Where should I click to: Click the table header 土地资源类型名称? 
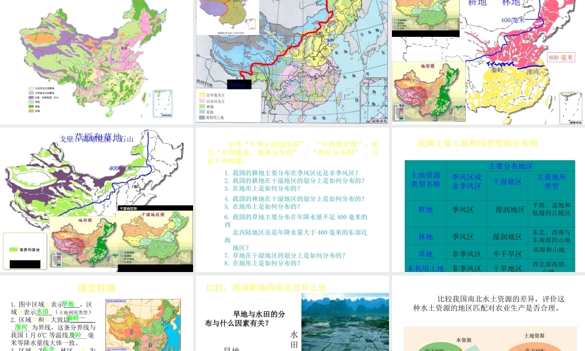(x=425, y=180)
